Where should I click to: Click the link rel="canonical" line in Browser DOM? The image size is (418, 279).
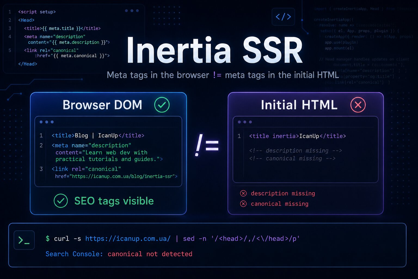86,169
